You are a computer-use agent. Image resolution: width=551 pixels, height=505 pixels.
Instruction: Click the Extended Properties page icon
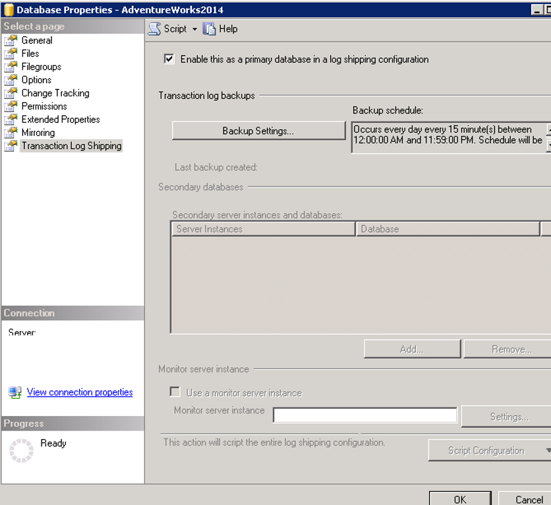pos(11,119)
